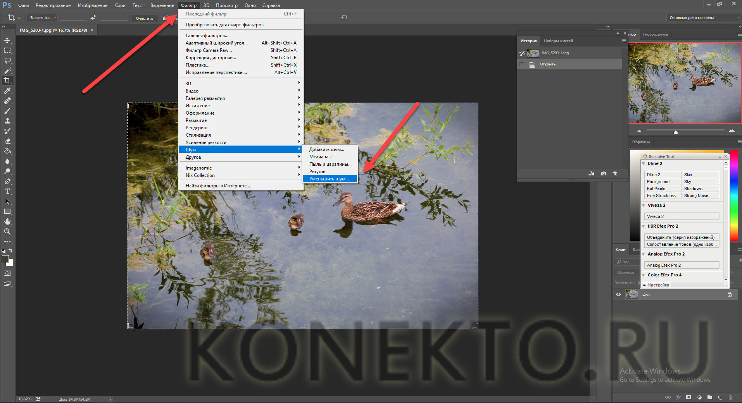Select the Lasso tool
Viewport: 742px width, 403px height.
(x=7, y=60)
